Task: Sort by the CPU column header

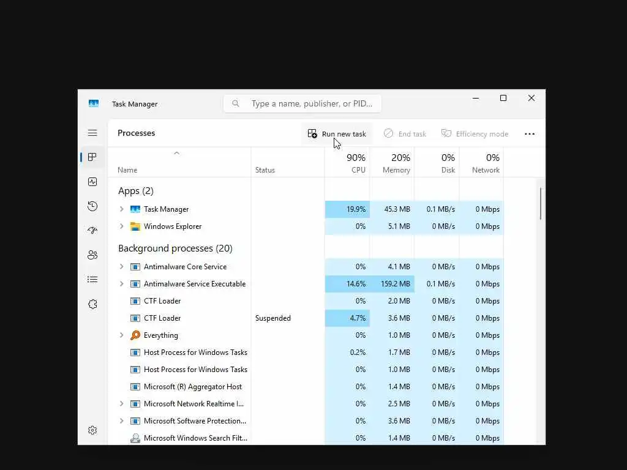Action: click(x=347, y=163)
